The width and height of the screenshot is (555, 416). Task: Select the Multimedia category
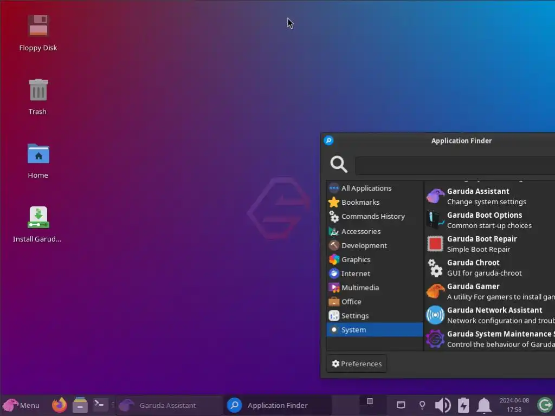pos(375,288)
